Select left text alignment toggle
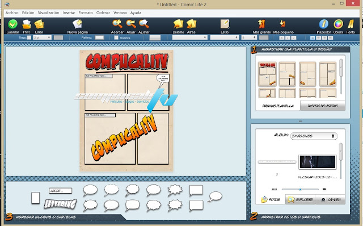This screenshot has width=363, height=226. pyautogui.click(x=313, y=37)
